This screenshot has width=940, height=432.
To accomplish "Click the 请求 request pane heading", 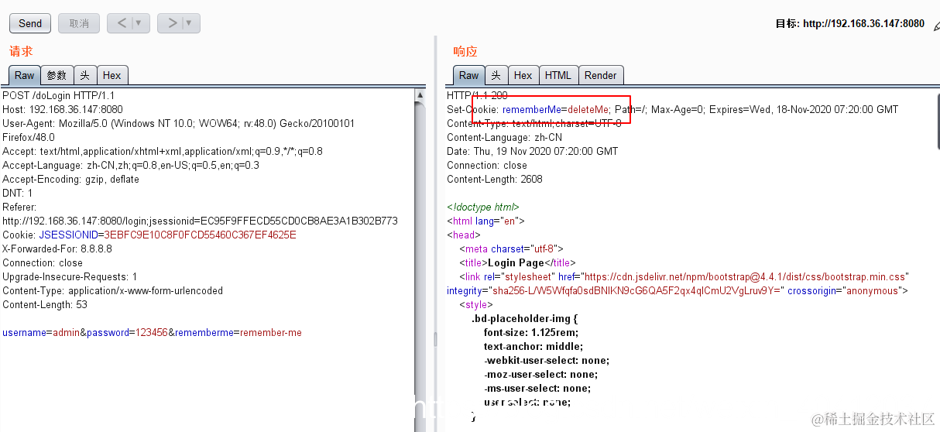I will click(21, 51).
